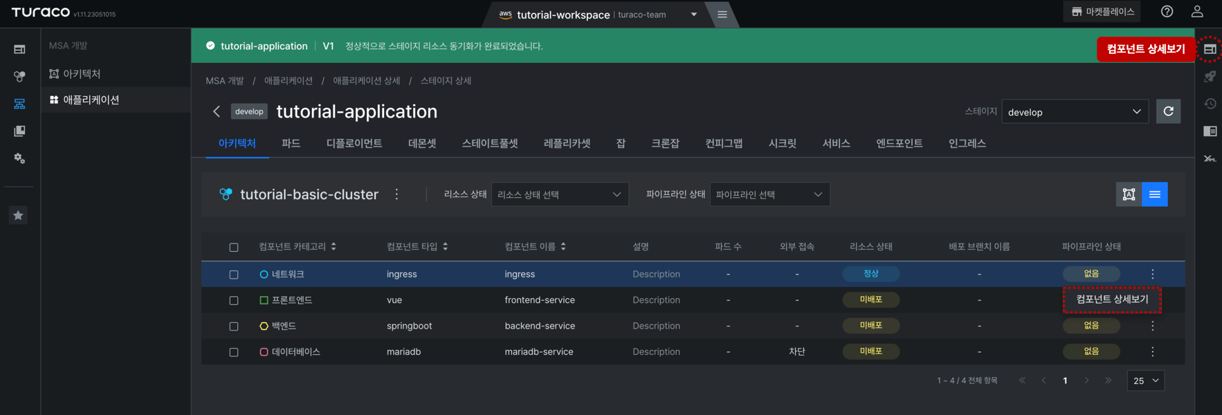Check the ingress row checkbox
This screenshot has width=1222, height=415.
point(234,275)
